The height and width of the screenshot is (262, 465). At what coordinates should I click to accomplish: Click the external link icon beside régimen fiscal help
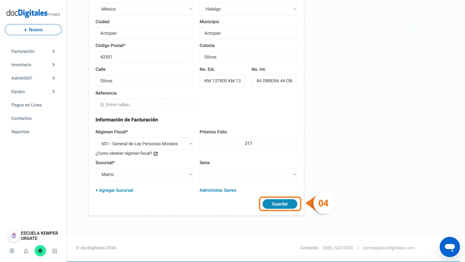click(x=156, y=154)
